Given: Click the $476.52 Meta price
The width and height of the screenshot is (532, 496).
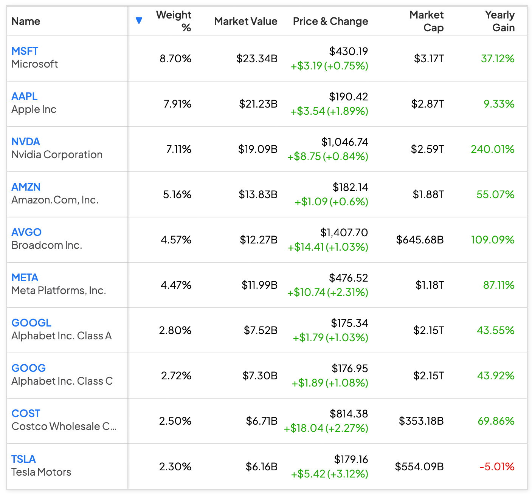Looking at the screenshot, I should coord(349,278).
